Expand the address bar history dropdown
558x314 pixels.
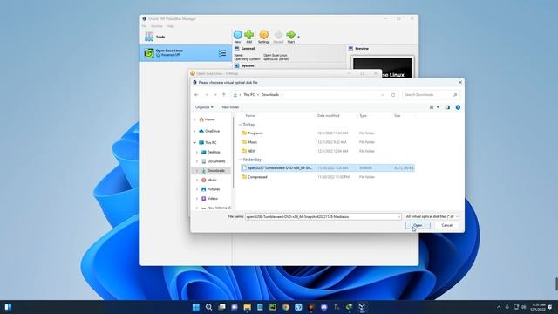coord(382,95)
